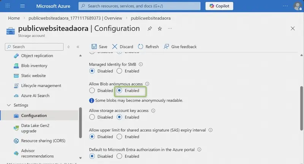Save the configuration changes
The height and width of the screenshot is (164, 304).
coord(99,47)
